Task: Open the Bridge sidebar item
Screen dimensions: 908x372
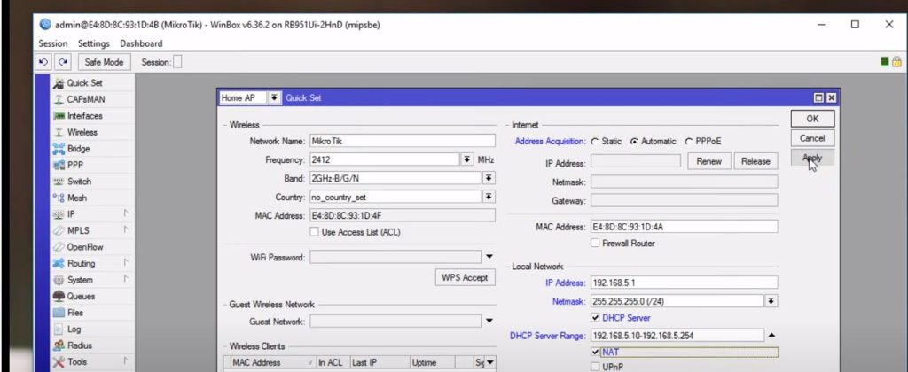Action: 78,149
